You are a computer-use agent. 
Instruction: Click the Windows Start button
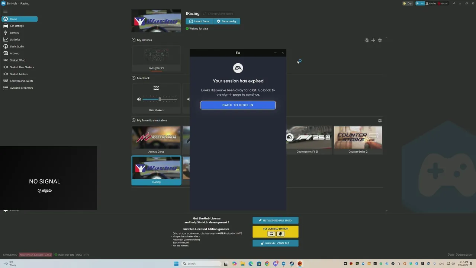[x=176, y=264]
